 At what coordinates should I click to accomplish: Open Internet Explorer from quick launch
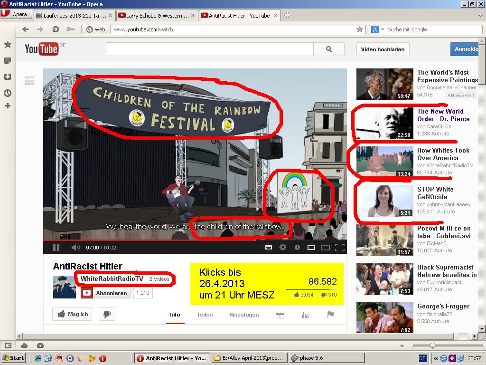(x=38, y=358)
